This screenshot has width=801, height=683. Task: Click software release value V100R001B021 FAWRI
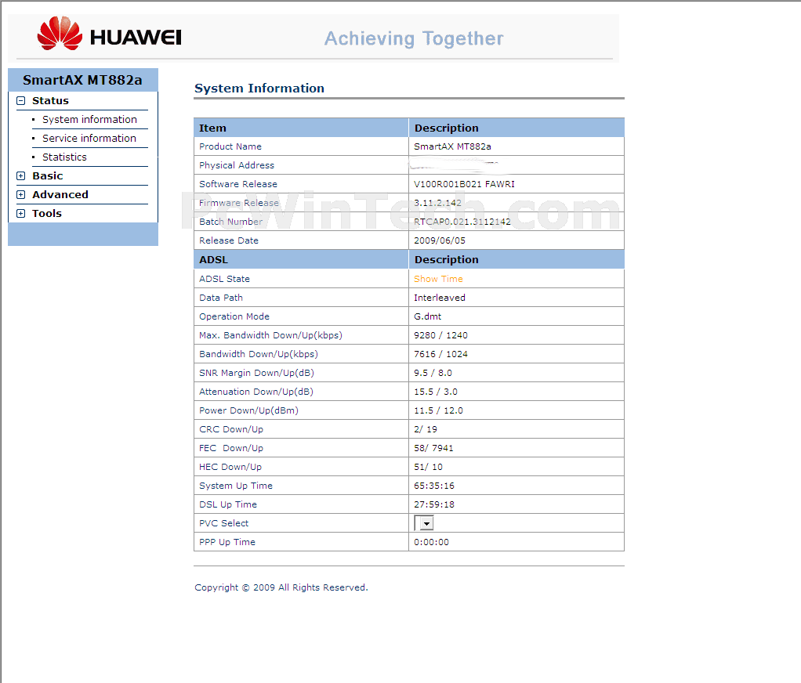(x=464, y=184)
